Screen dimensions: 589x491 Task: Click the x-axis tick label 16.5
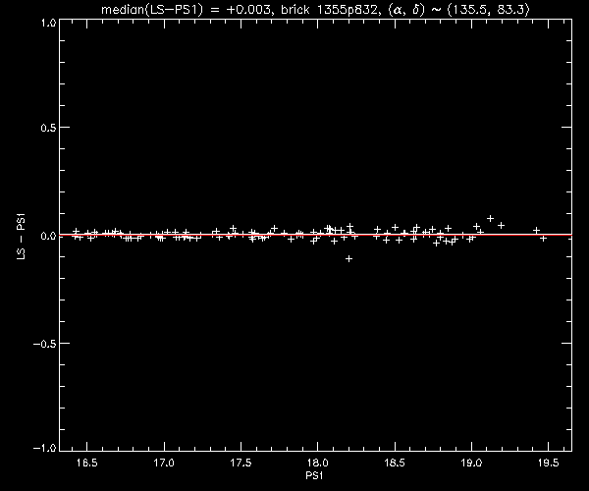tap(86, 463)
